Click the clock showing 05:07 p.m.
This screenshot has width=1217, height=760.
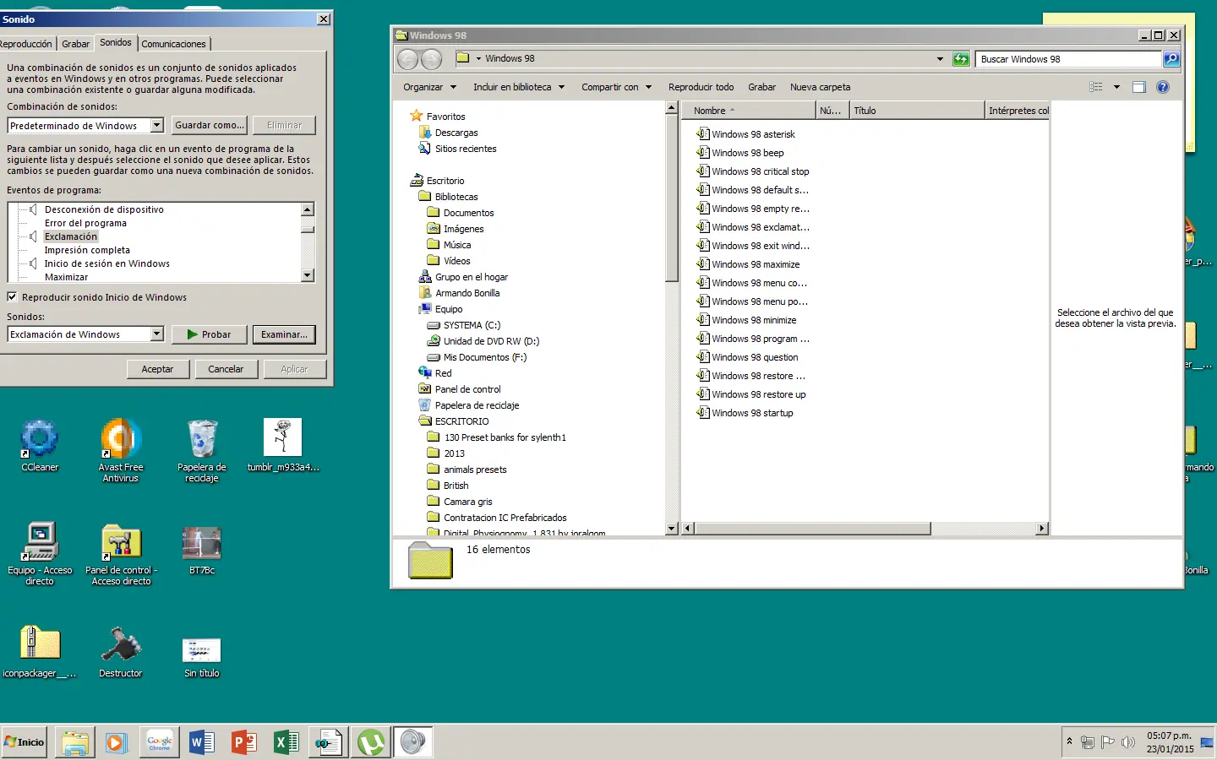[1170, 736]
